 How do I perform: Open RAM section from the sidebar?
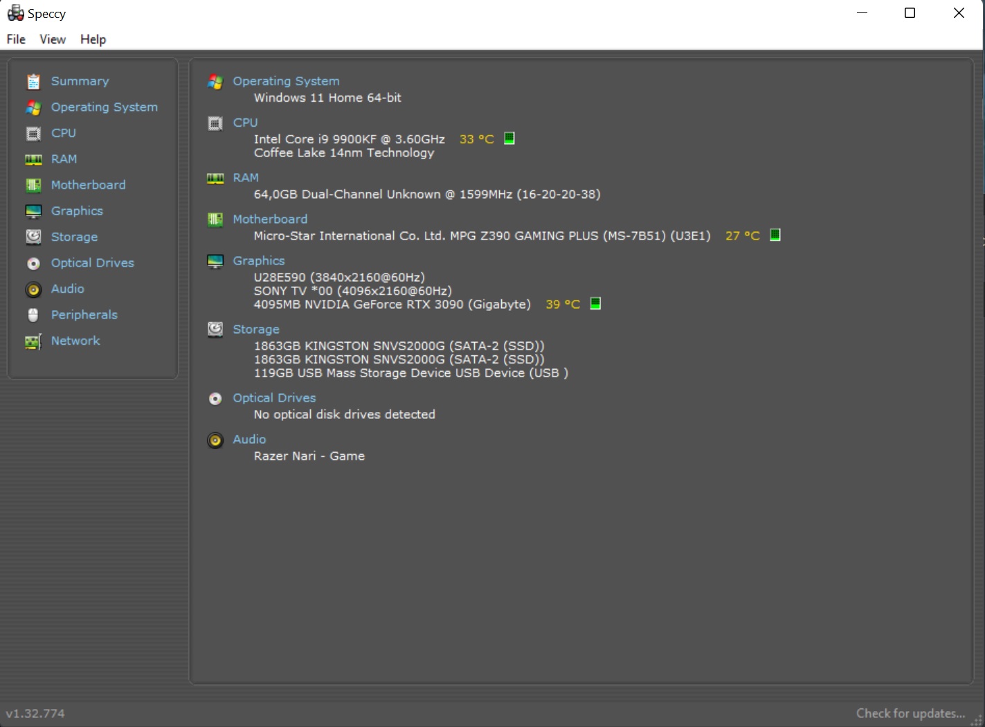pos(64,159)
